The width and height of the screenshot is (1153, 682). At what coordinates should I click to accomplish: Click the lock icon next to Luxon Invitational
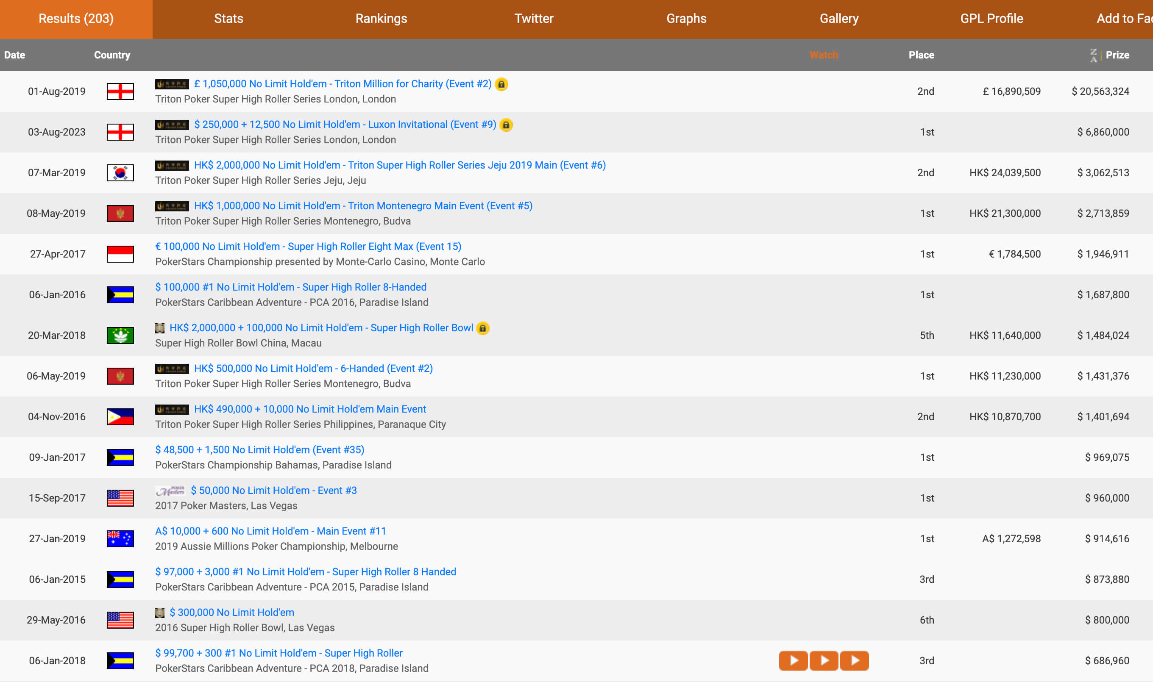coord(506,125)
